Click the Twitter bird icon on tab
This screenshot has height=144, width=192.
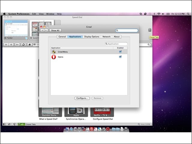[26, 38]
